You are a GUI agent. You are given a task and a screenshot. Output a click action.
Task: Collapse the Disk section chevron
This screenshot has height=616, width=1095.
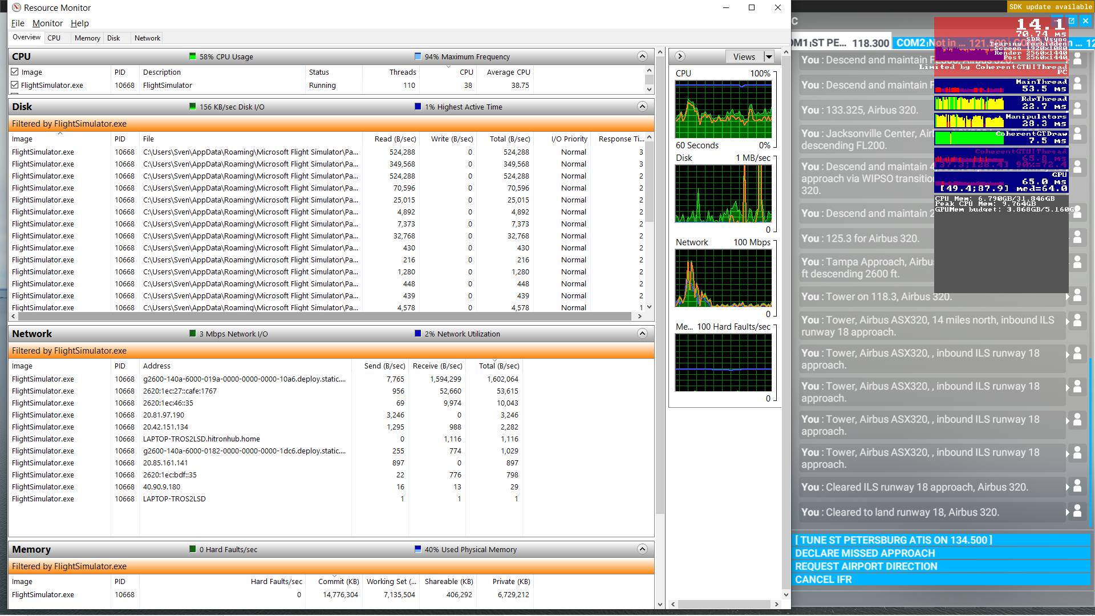(x=642, y=106)
